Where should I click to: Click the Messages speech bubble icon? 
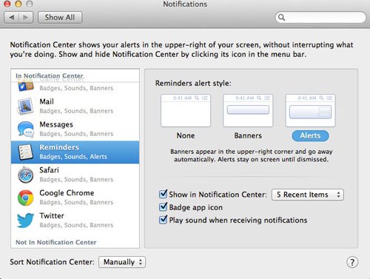[x=26, y=129]
